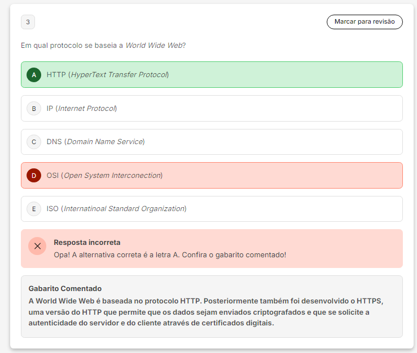Viewport: 417px width, 353px height.
Task: Click the dark red letter D circle
Action: 34,176
